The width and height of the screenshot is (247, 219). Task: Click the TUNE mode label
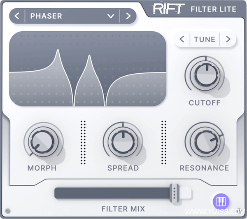[205, 40]
